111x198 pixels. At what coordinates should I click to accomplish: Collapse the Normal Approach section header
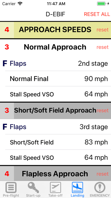click(55, 47)
